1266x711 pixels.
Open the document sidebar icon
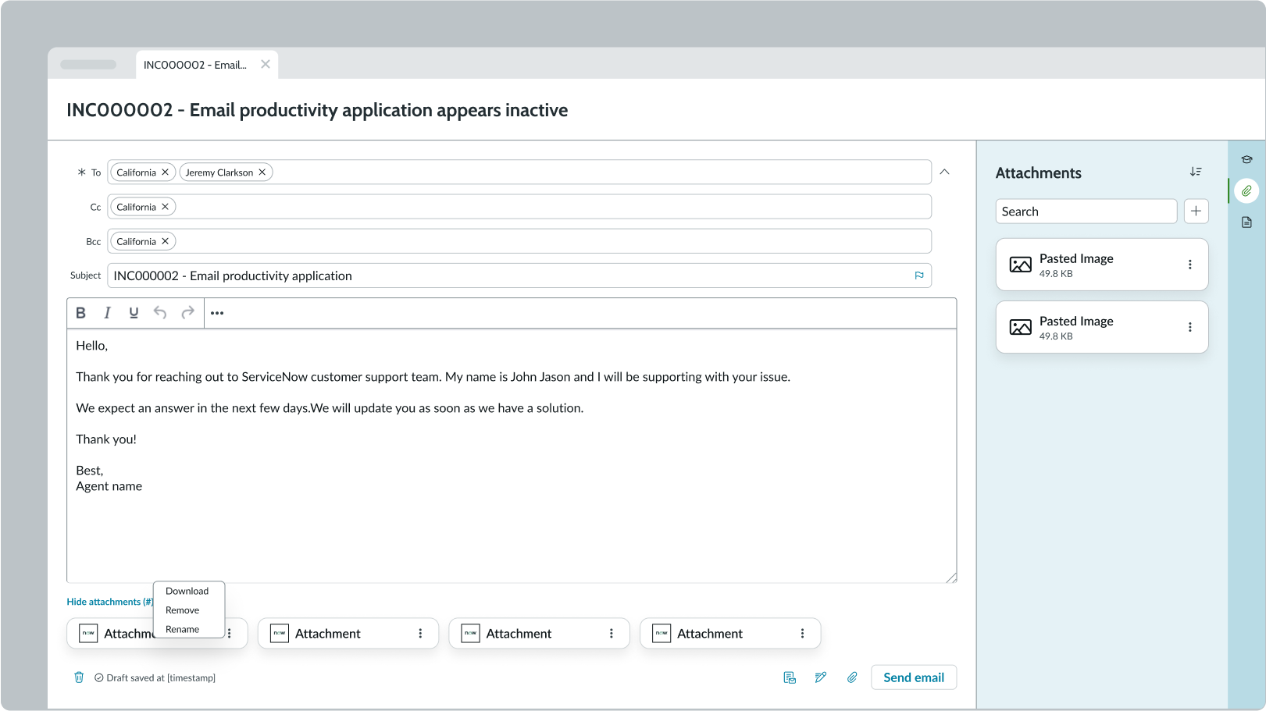tap(1246, 222)
